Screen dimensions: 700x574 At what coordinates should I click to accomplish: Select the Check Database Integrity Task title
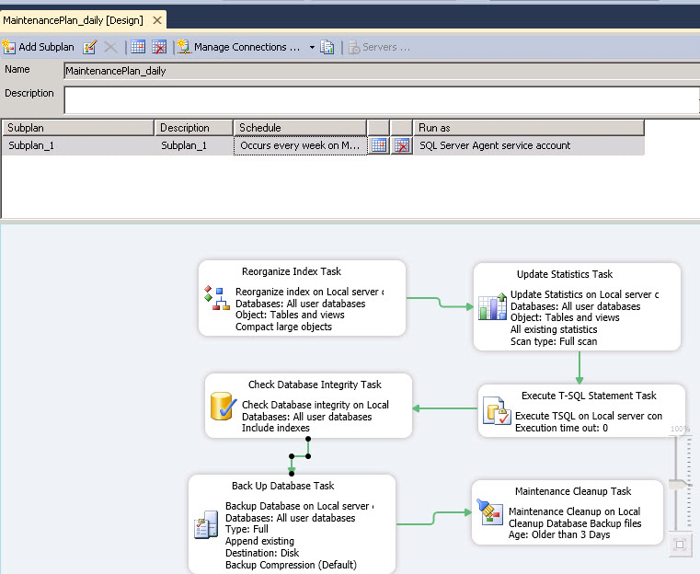pyautogui.click(x=315, y=385)
